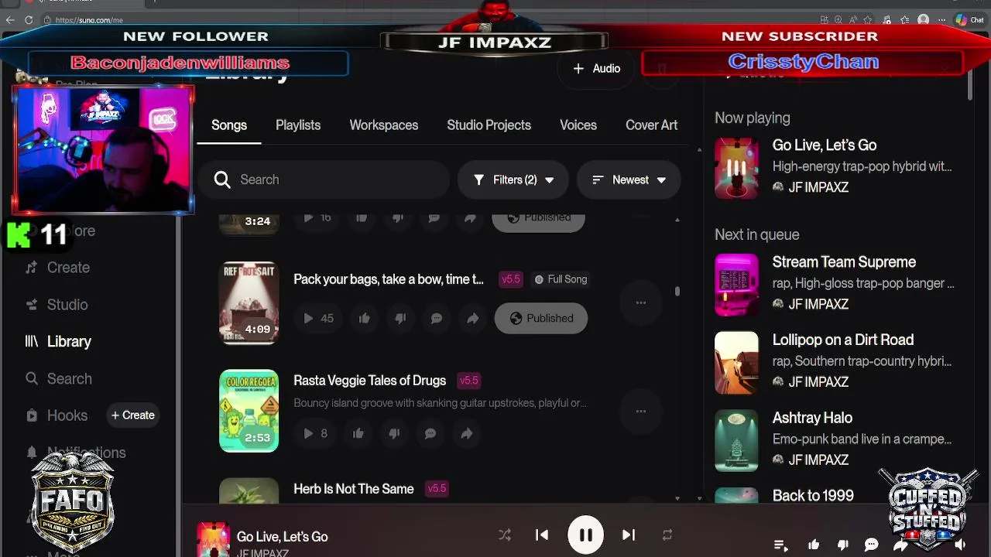This screenshot has width=991, height=557.
Task: Like the current song in player bar
Action: tap(814, 545)
